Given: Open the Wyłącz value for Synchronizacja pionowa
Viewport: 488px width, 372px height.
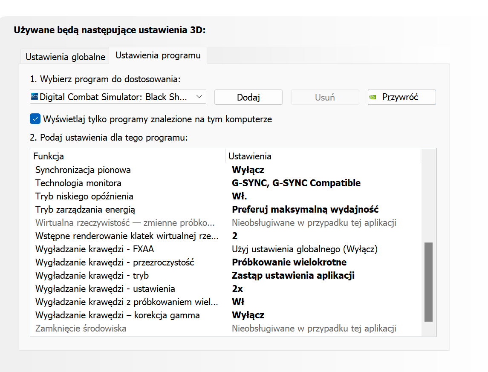Looking at the screenshot, I should (248, 170).
